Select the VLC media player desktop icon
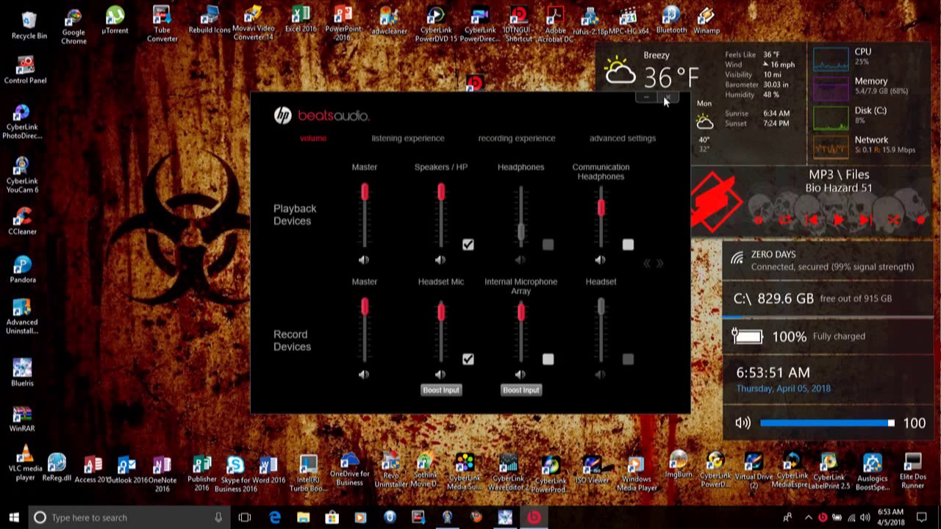The height and width of the screenshot is (529, 941). point(25,464)
